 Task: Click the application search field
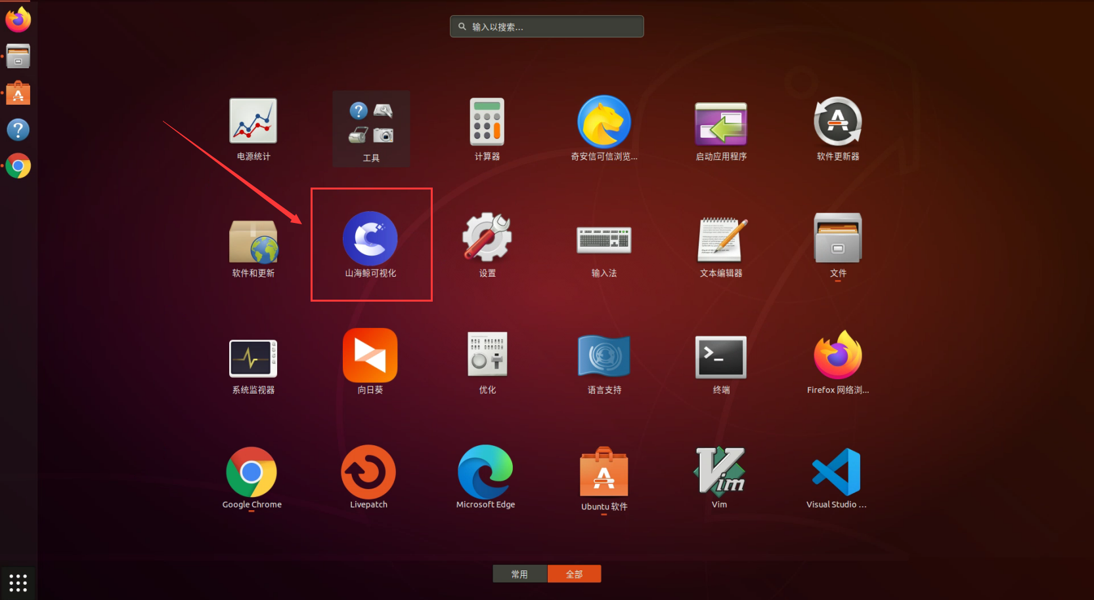pyautogui.click(x=547, y=26)
